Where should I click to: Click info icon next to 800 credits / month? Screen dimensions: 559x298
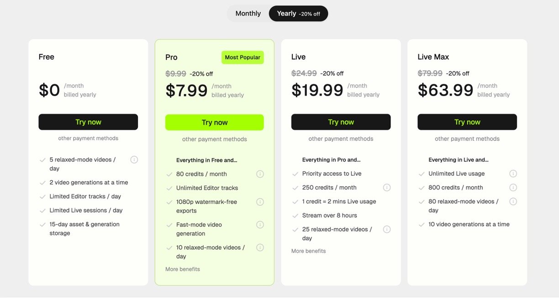coord(513,188)
